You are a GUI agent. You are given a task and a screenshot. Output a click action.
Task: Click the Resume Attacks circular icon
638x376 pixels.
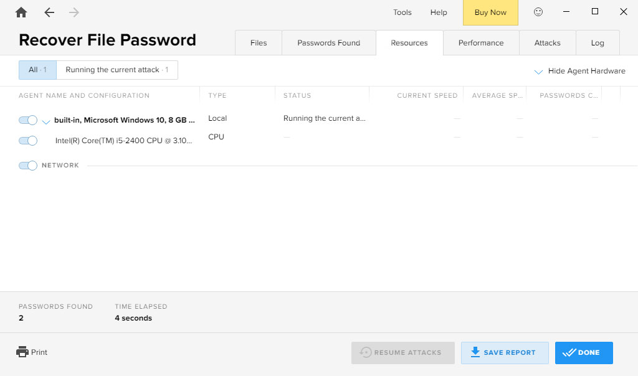click(366, 352)
